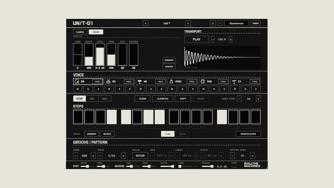Go to previous preset with left arrow
The image size is (334, 188).
(145, 23)
